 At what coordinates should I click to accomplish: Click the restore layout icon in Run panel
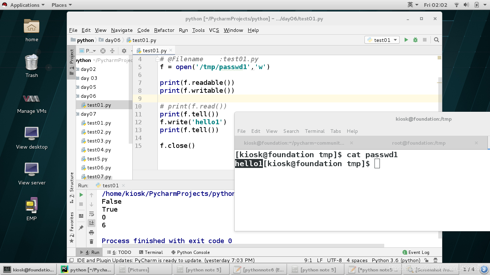coord(81,216)
